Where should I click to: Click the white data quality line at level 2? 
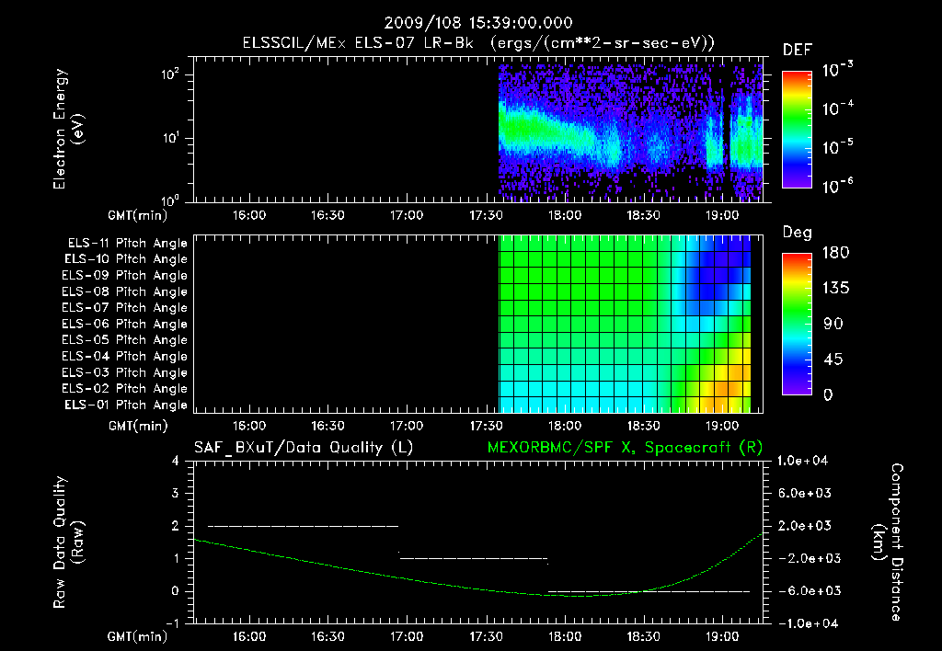click(x=303, y=526)
